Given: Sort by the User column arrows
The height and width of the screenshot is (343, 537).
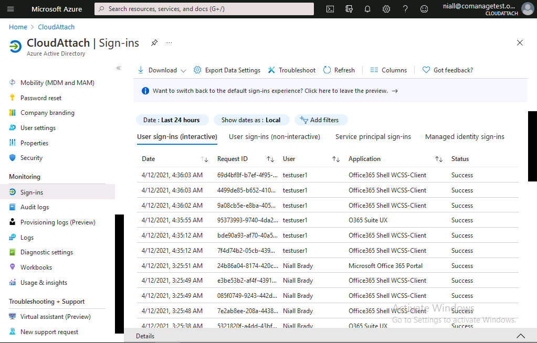Looking at the screenshot, I should [336, 159].
